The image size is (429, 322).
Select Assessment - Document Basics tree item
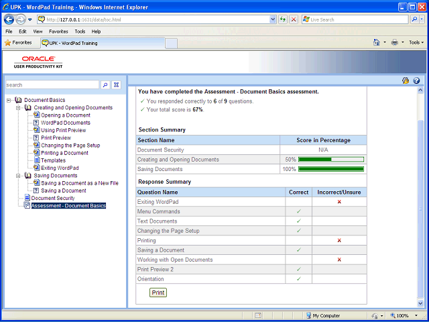(x=68, y=206)
